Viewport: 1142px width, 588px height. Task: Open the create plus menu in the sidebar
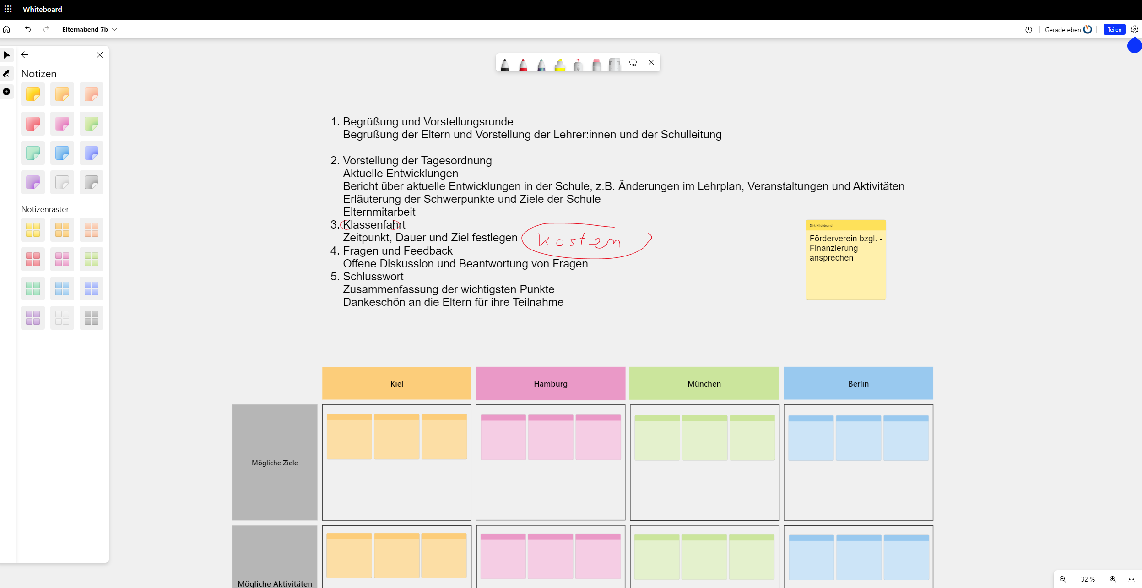pyautogui.click(x=6, y=92)
